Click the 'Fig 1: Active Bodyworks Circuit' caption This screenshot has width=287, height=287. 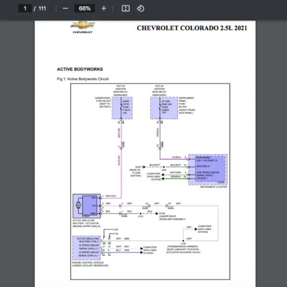pyautogui.click(x=83, y=79)
